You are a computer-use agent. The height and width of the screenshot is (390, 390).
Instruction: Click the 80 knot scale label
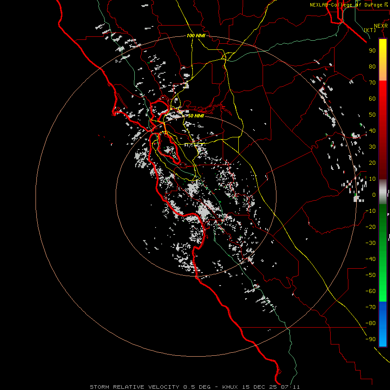tap(372, 66)
